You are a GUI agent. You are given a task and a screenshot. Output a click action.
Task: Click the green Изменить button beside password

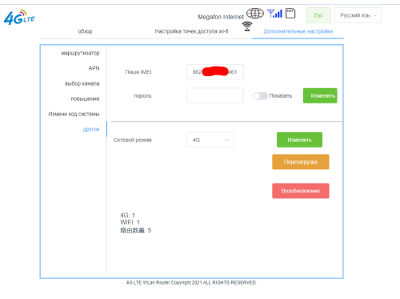320,95
